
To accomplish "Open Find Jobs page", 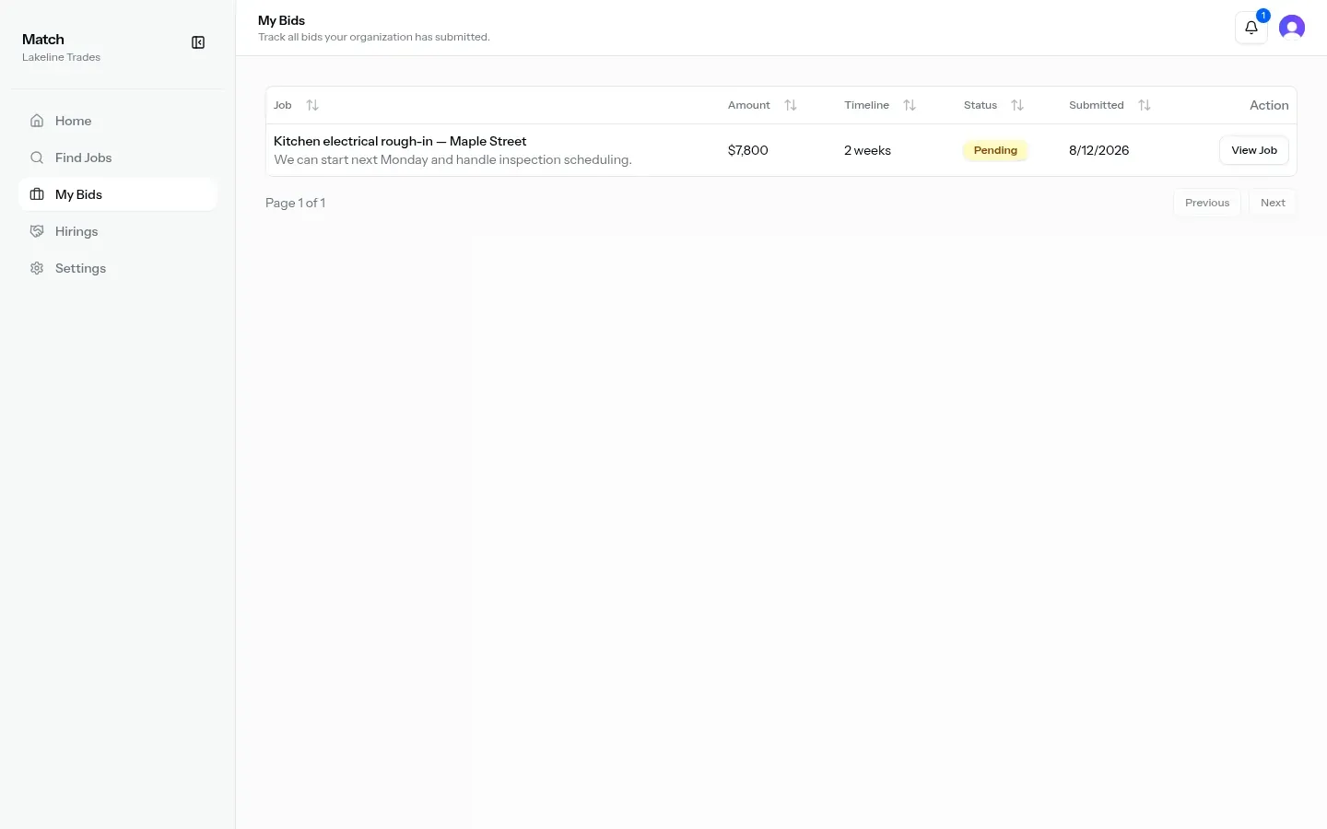I will tap(118, 158).
